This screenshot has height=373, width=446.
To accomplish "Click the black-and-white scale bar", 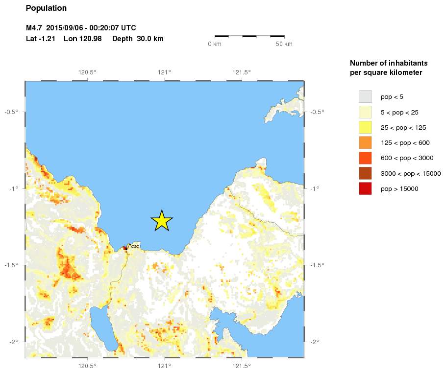I will [x=249, y=36].
